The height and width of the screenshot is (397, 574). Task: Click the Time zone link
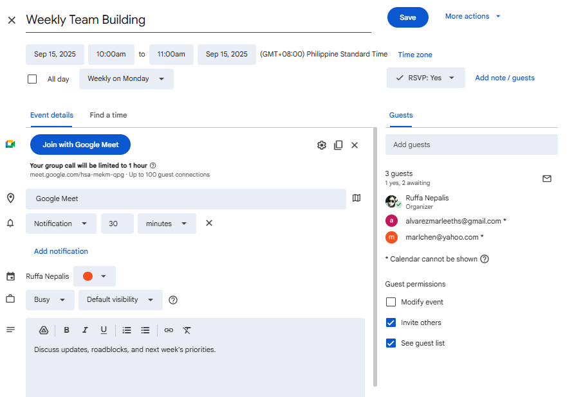[415, 55]
